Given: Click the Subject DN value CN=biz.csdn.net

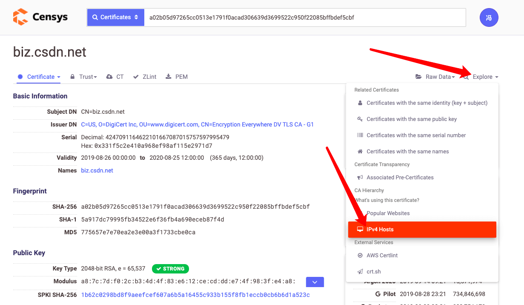Looking at the screenshot, I should (103, 112).
